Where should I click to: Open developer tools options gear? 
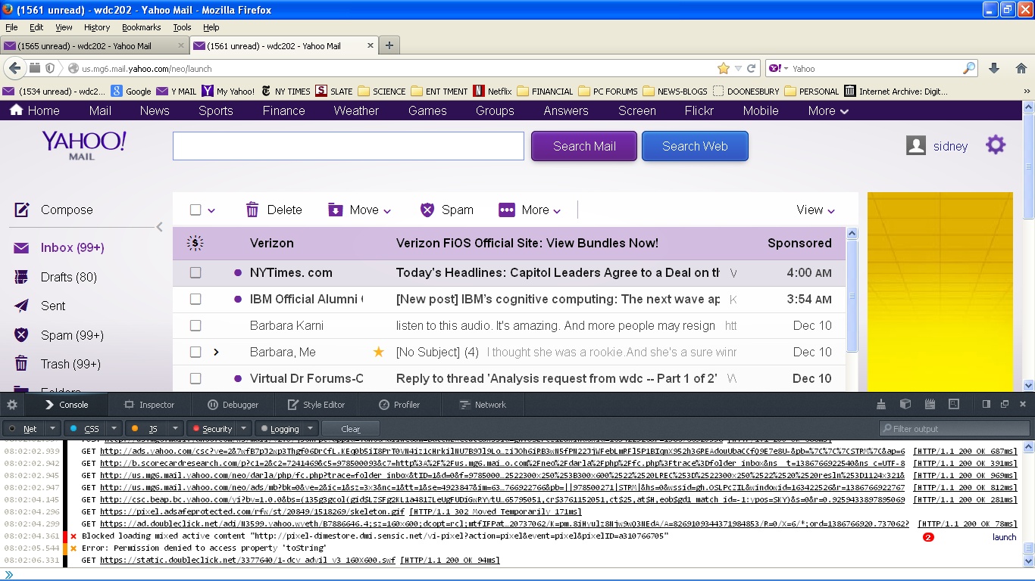click(x=12, y=405)
